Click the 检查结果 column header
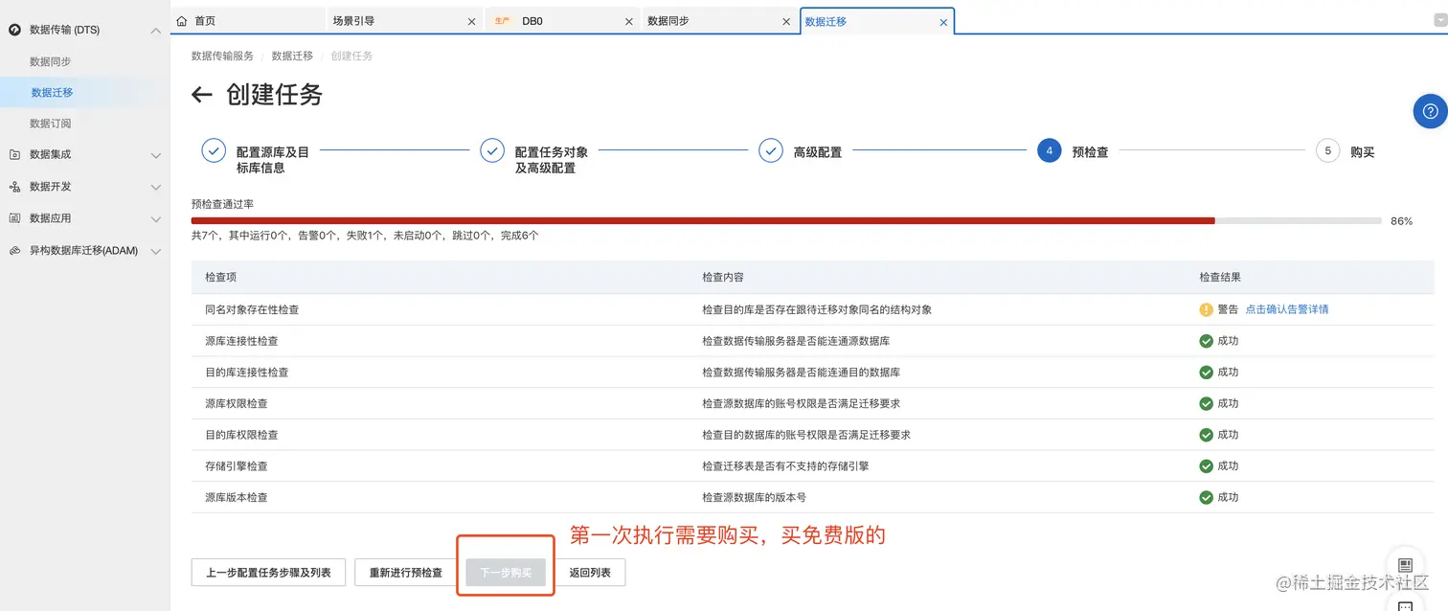1448x611 pixels. pos(1220,277)
